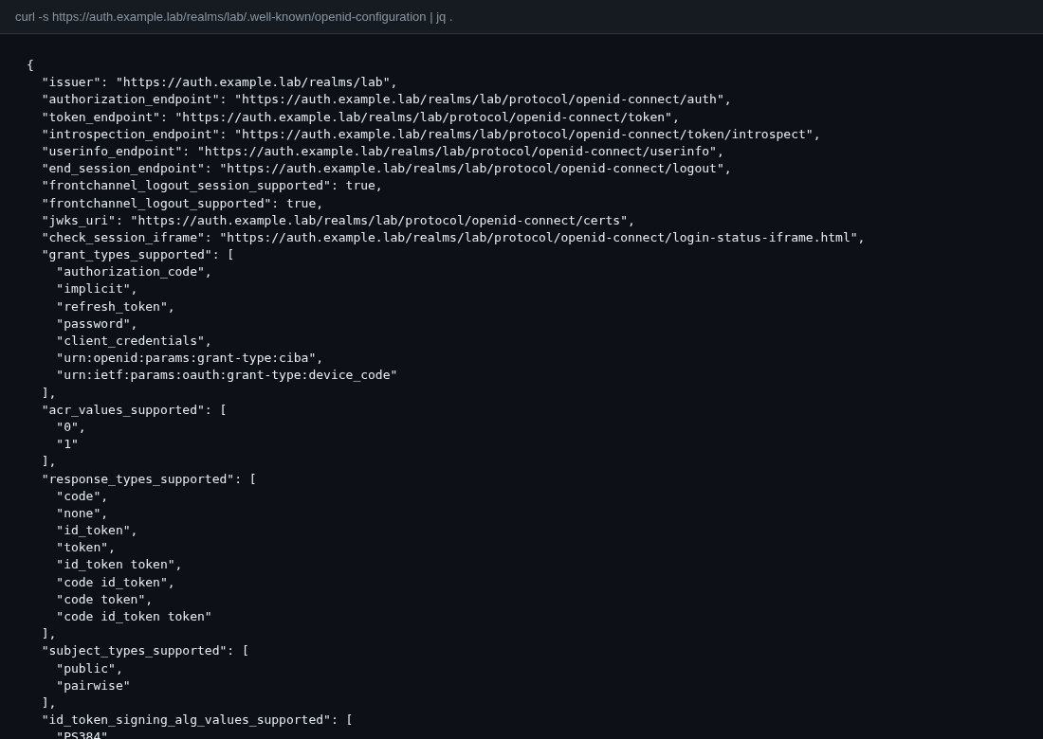The height and width of the screenshot is (739, 1043).
Task: Select the "implicit" grant type
Action: point(93,288)
